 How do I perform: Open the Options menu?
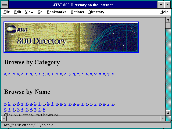pyautogui.click(x=77, y=12)
